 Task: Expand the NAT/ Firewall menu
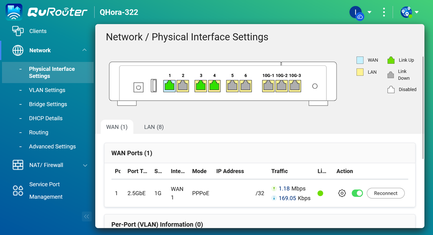click(x=85, y=165)
